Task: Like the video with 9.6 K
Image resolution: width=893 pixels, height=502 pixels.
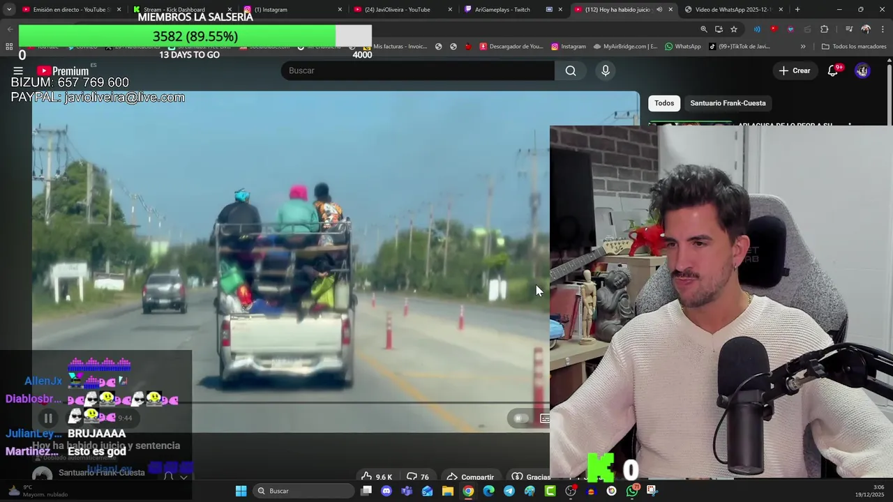Action: click(x=377, y=478)
